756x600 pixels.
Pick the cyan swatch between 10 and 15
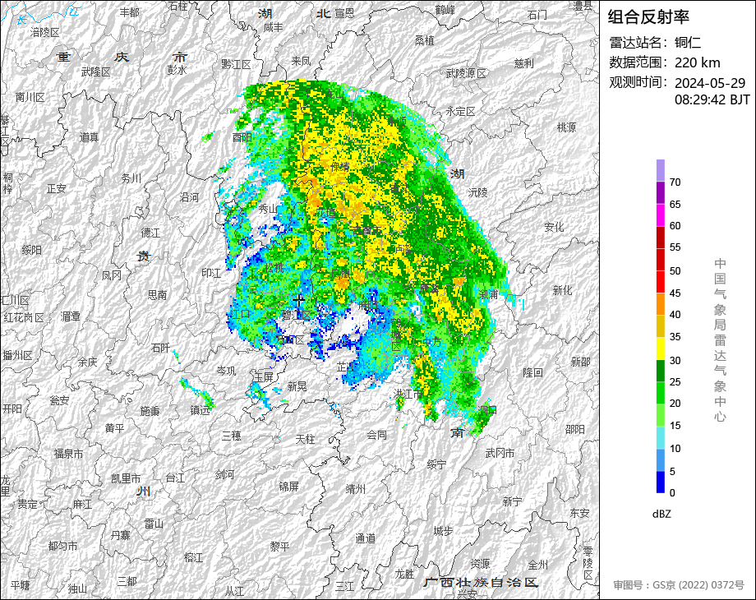point(661,437)
